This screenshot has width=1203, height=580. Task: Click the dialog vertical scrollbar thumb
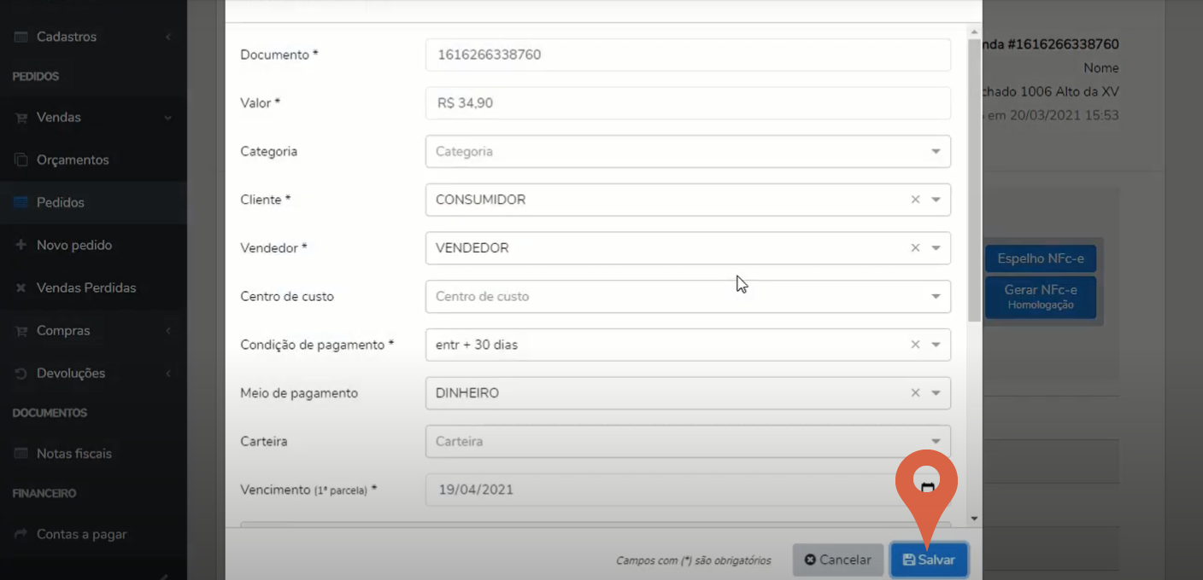pyautogui.click(x=975, y=179)
